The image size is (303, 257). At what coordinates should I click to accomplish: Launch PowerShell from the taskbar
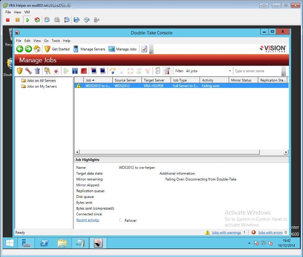point(44,243)
